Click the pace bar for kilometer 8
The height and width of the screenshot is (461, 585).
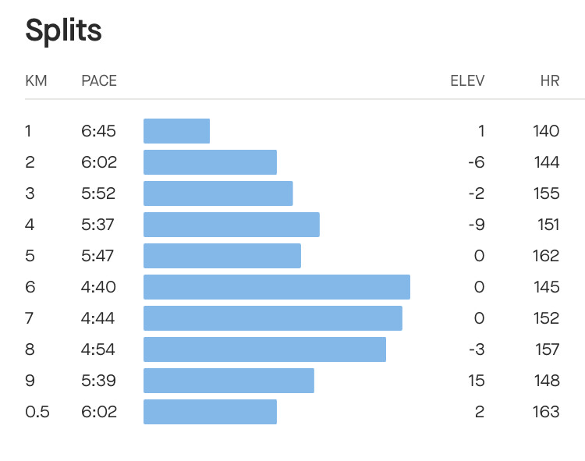pyautogui.click(x=264, y=349)
